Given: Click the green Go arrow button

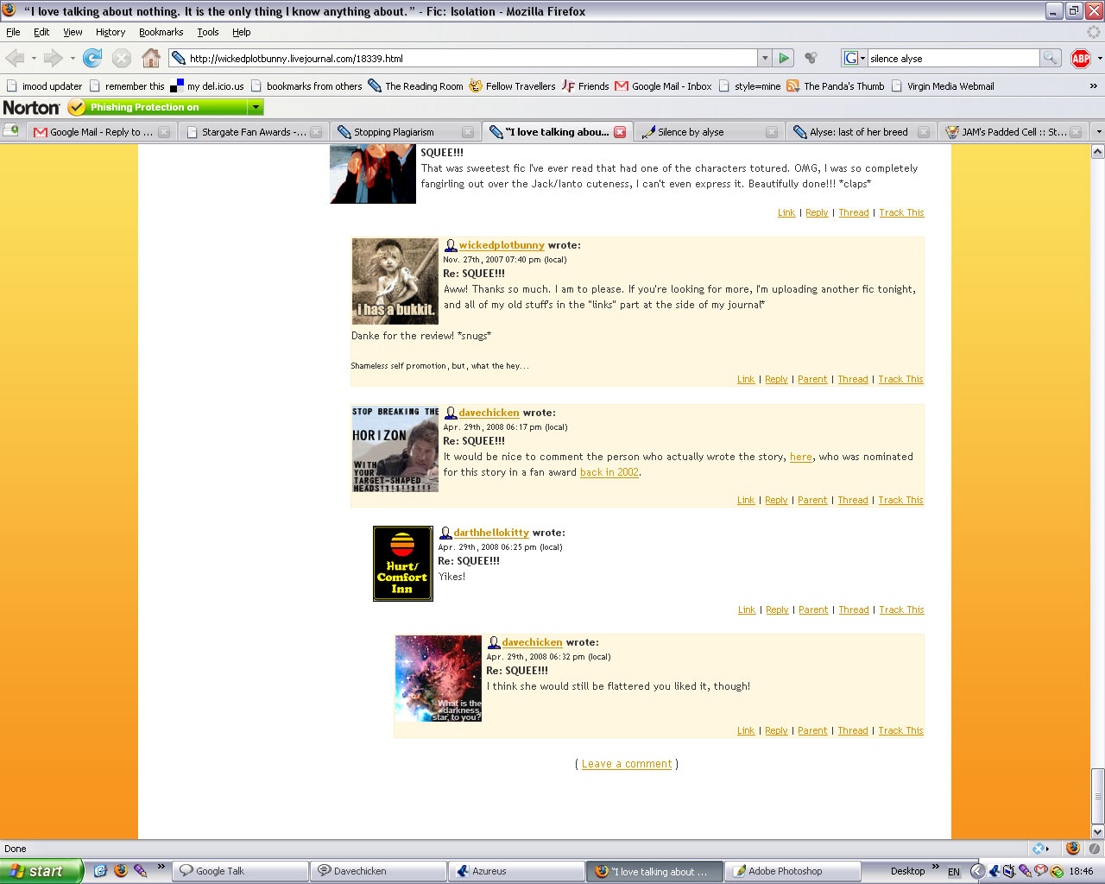Looking at the screenshot, I should click(784, 58).
